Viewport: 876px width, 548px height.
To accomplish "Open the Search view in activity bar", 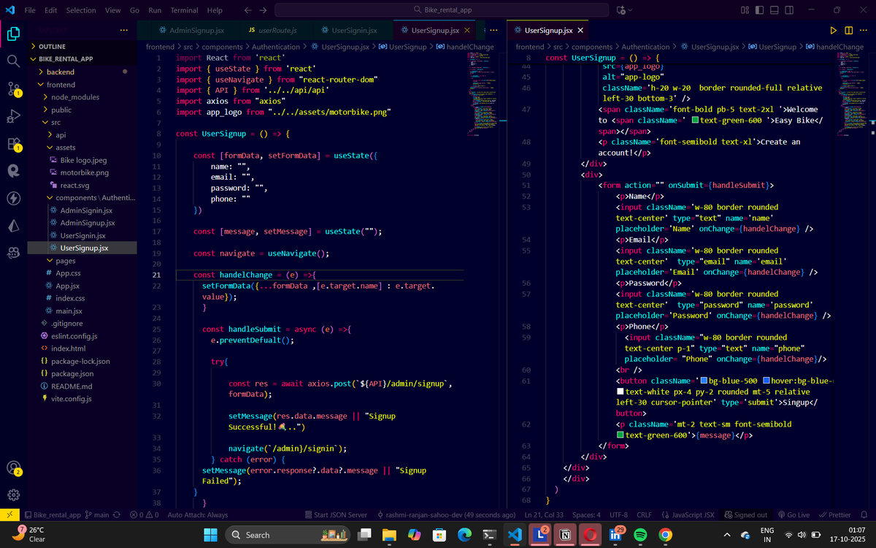I will 13,61.
